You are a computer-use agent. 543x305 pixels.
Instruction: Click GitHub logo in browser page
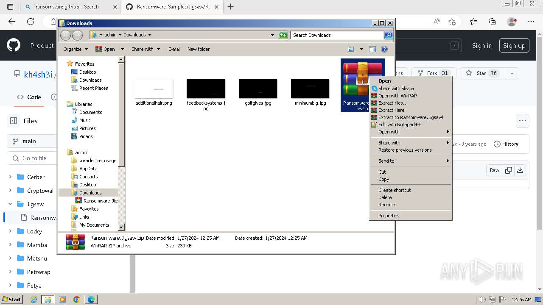tap(14, 45)
